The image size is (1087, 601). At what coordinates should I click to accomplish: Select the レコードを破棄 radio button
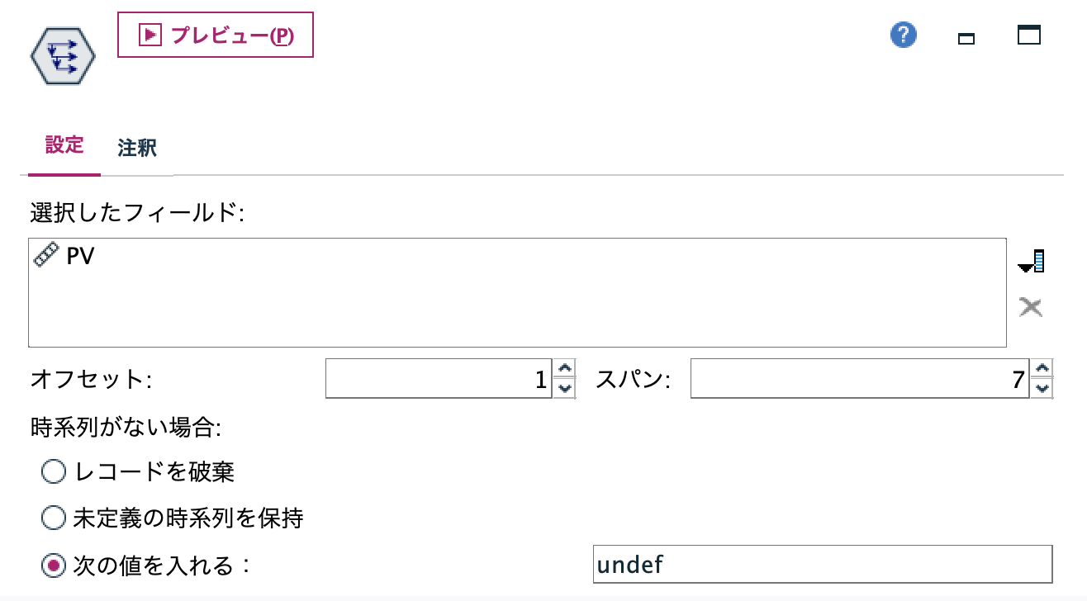(x=53, y=471)
